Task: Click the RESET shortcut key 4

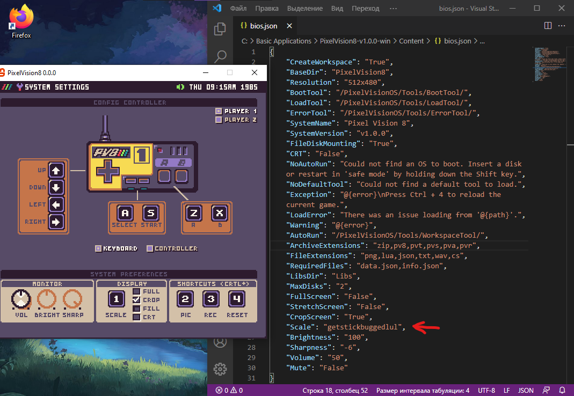Action: pyautogui.click(x=237, y=299)
